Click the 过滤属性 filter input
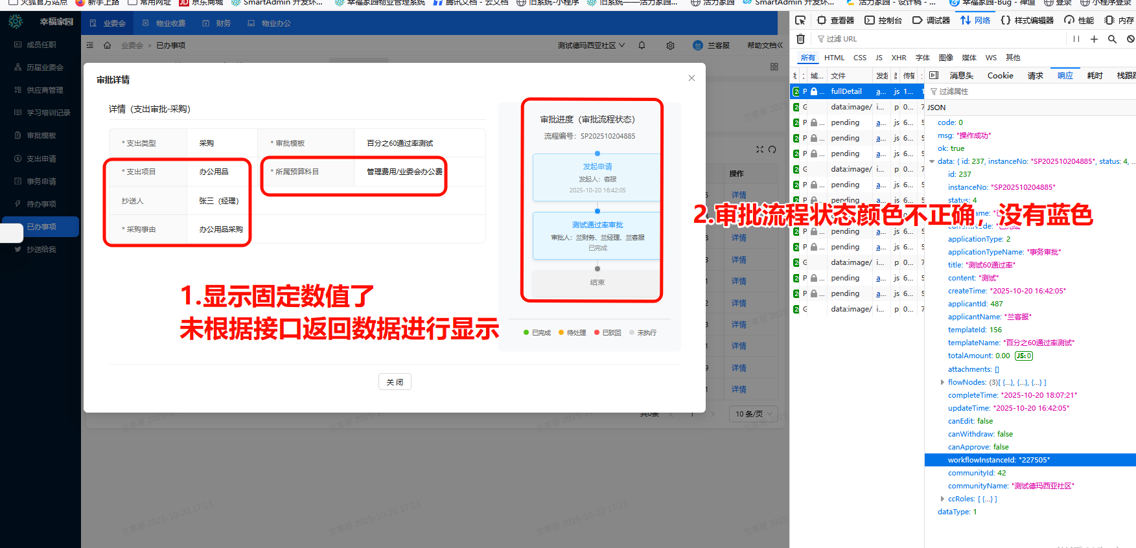The width and height of the screenshot is (1136, 548). [1030, 91]
